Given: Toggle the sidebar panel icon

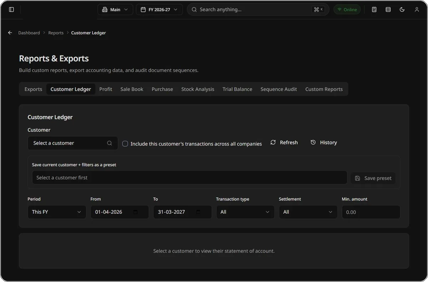Looking at the screenshot, I should click(x=11, y=10).
